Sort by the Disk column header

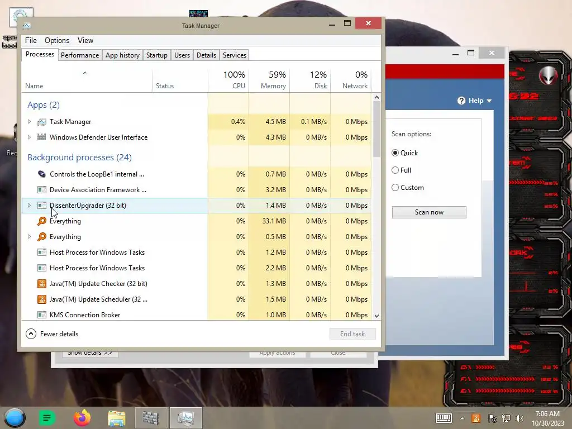point(310,80)
